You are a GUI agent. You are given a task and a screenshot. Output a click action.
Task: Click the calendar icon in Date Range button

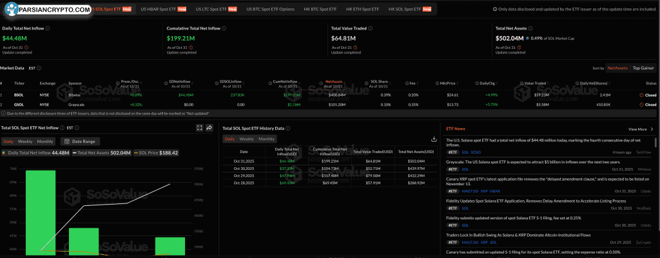coord(67,141)
